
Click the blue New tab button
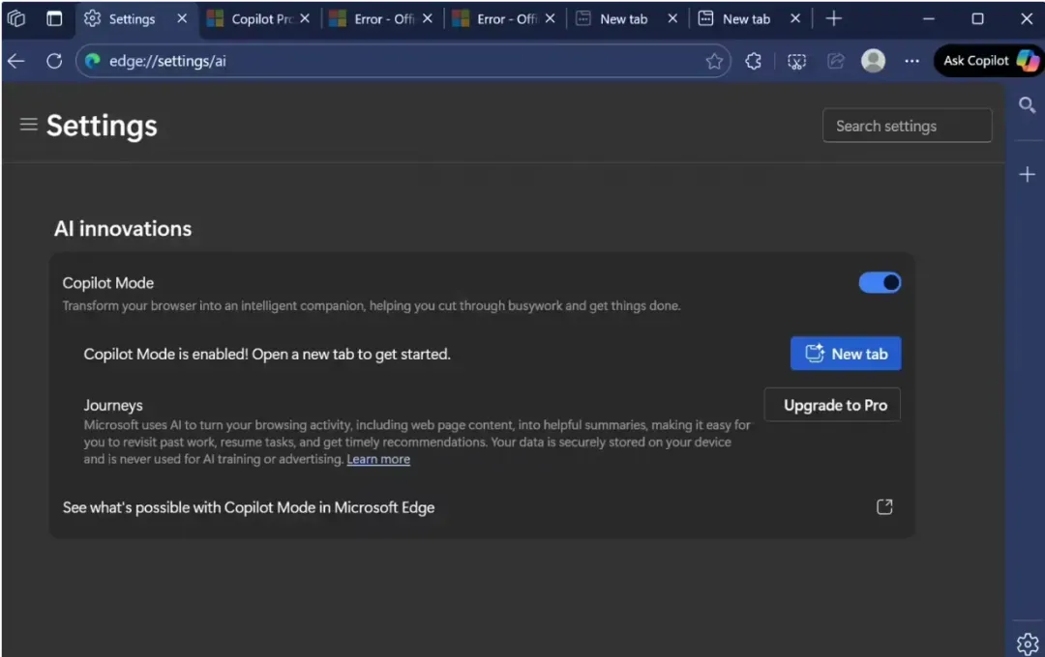coord(846,354)
